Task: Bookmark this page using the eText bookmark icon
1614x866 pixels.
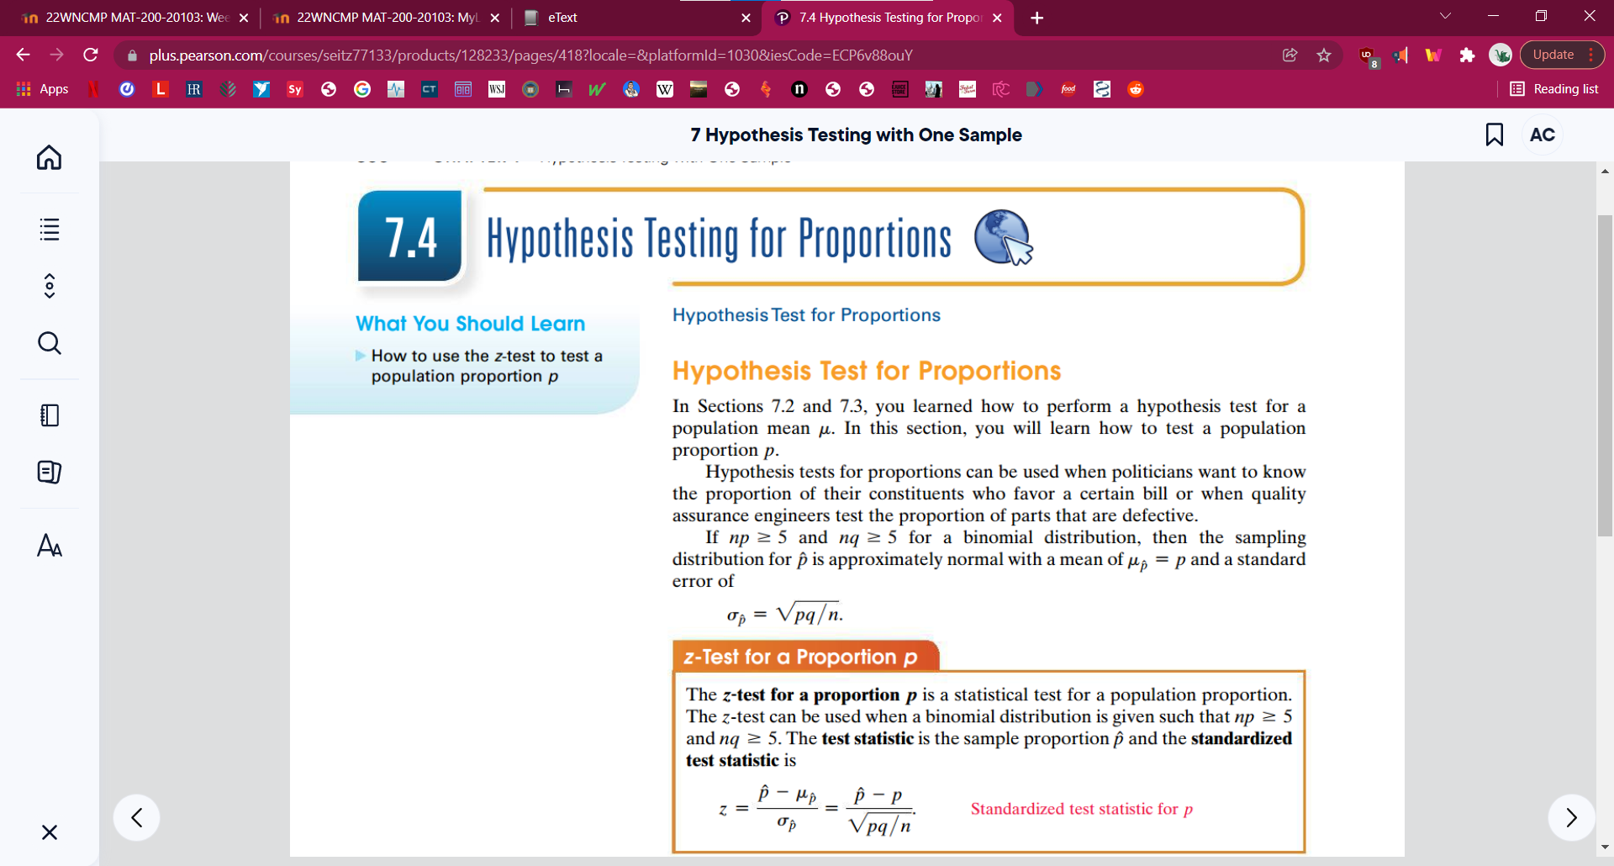Action: 1495,135
